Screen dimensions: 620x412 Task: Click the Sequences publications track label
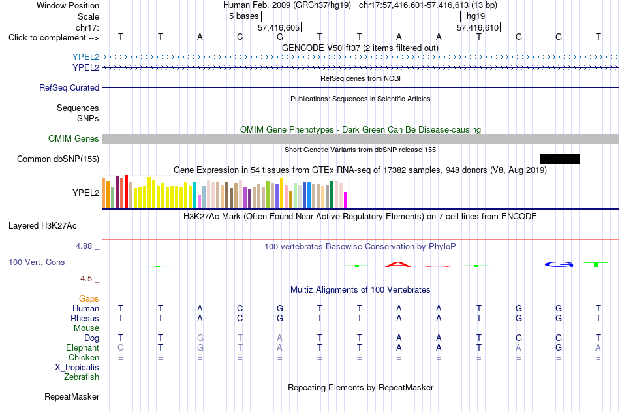tap(78, 108)
